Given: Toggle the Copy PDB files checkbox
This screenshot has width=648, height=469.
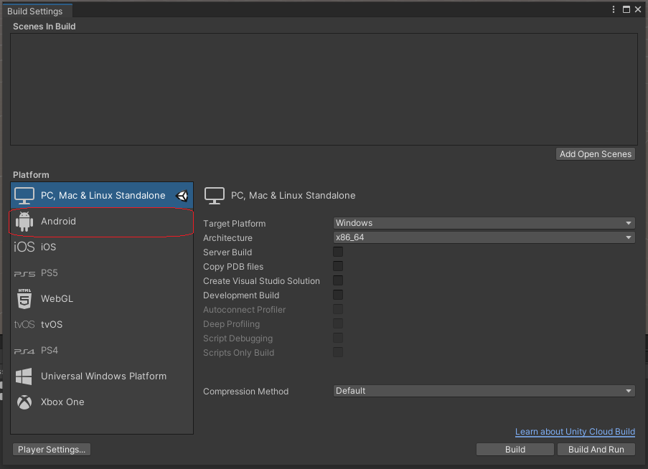Looking at the screenshot, I should 338,266.
